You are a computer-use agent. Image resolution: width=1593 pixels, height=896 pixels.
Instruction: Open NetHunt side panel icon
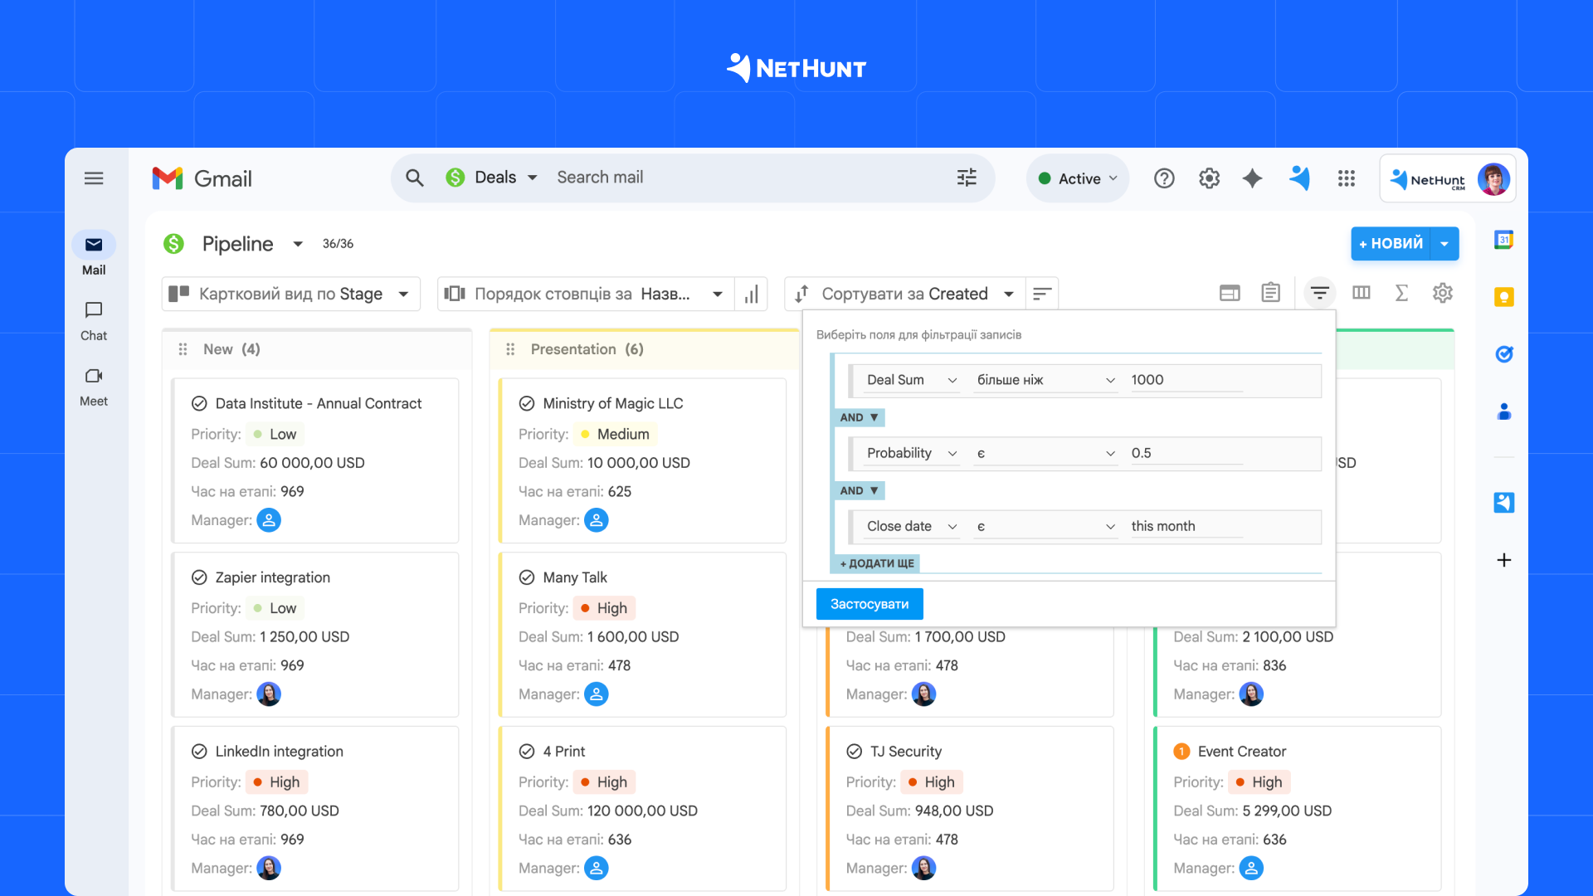point(1503,503)
